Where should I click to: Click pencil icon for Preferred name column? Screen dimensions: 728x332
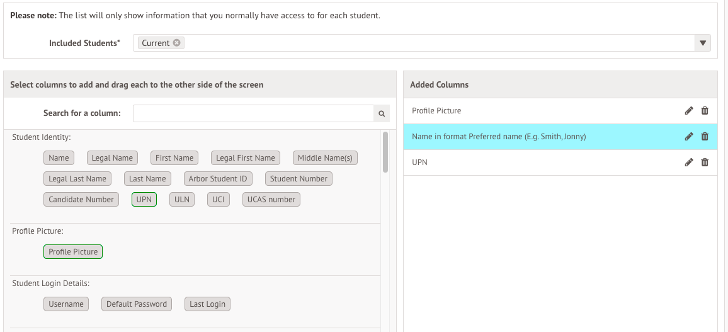coord(689,137)
